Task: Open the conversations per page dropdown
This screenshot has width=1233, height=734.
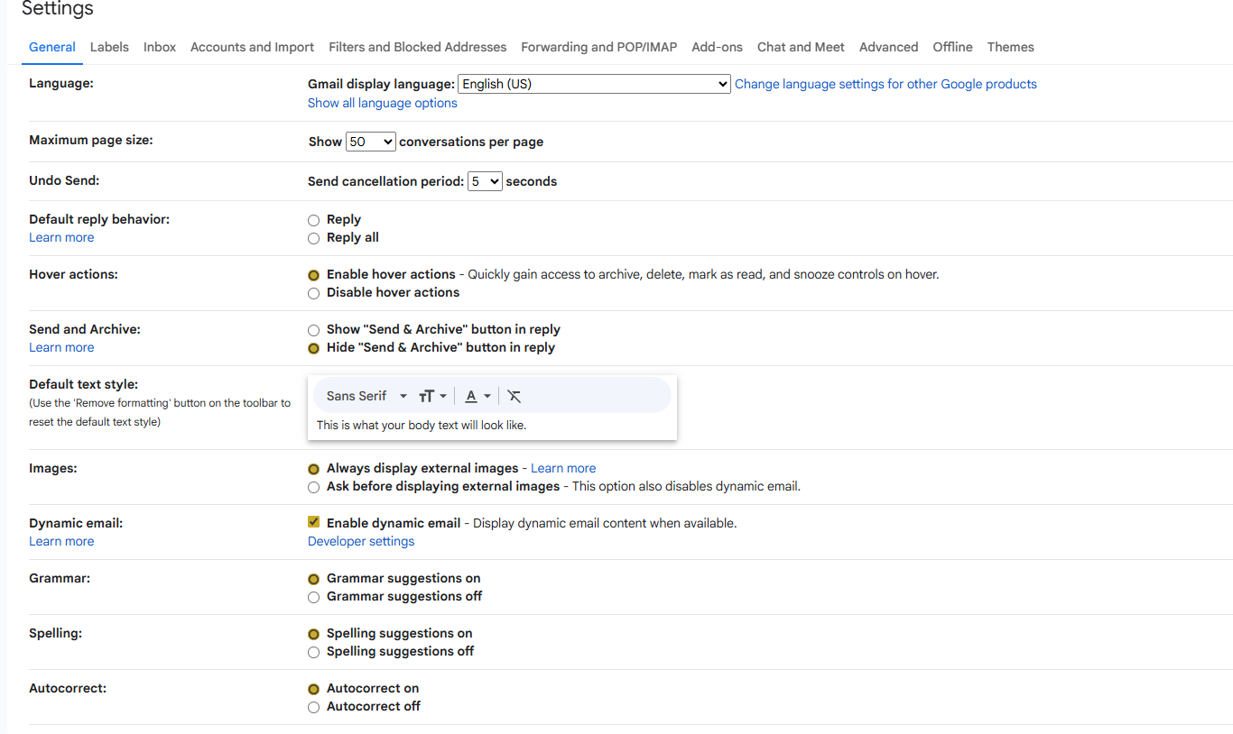Action: (370, 141)
